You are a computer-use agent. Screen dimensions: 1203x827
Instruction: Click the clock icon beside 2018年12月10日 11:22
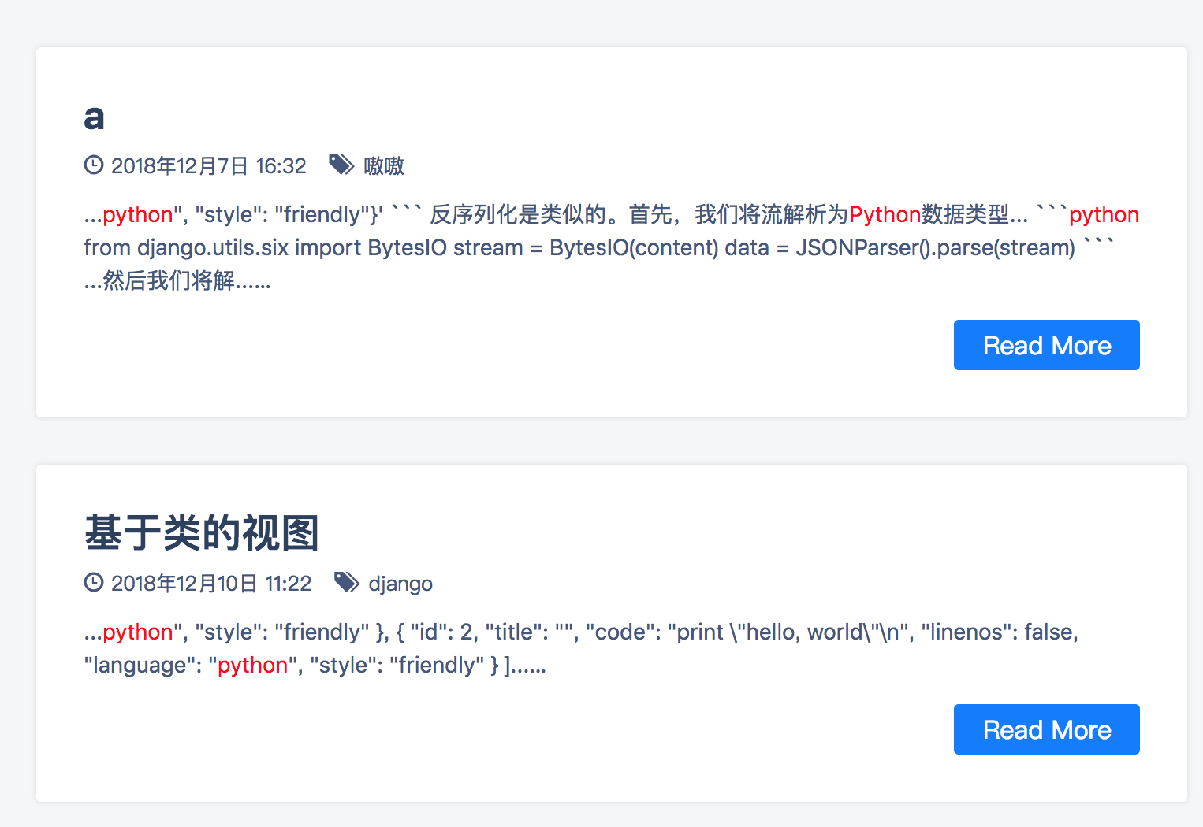click(94, 582)
